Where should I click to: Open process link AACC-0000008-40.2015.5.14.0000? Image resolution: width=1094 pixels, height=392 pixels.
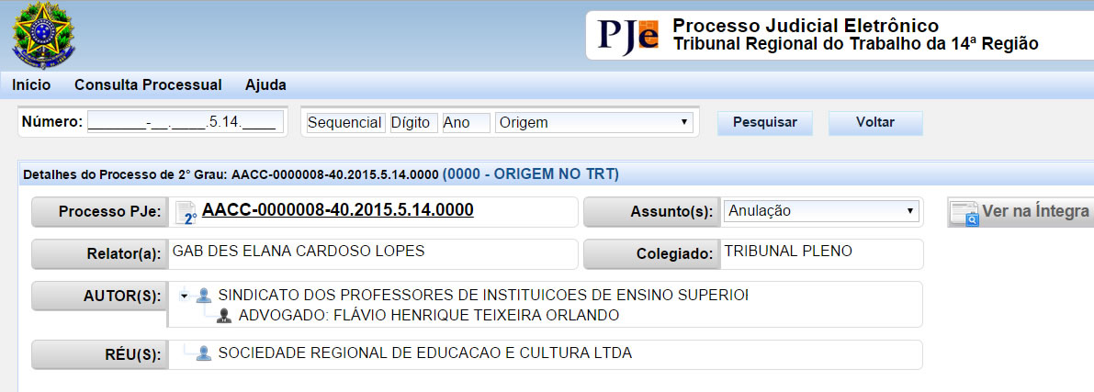337,210
